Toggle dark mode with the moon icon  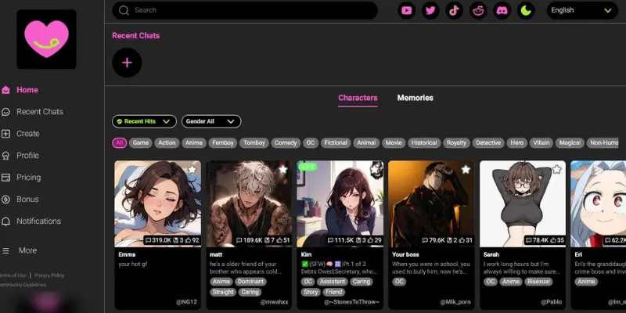point(526,11)
